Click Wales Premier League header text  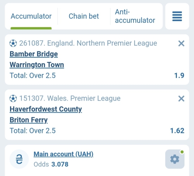pos(70,98)
